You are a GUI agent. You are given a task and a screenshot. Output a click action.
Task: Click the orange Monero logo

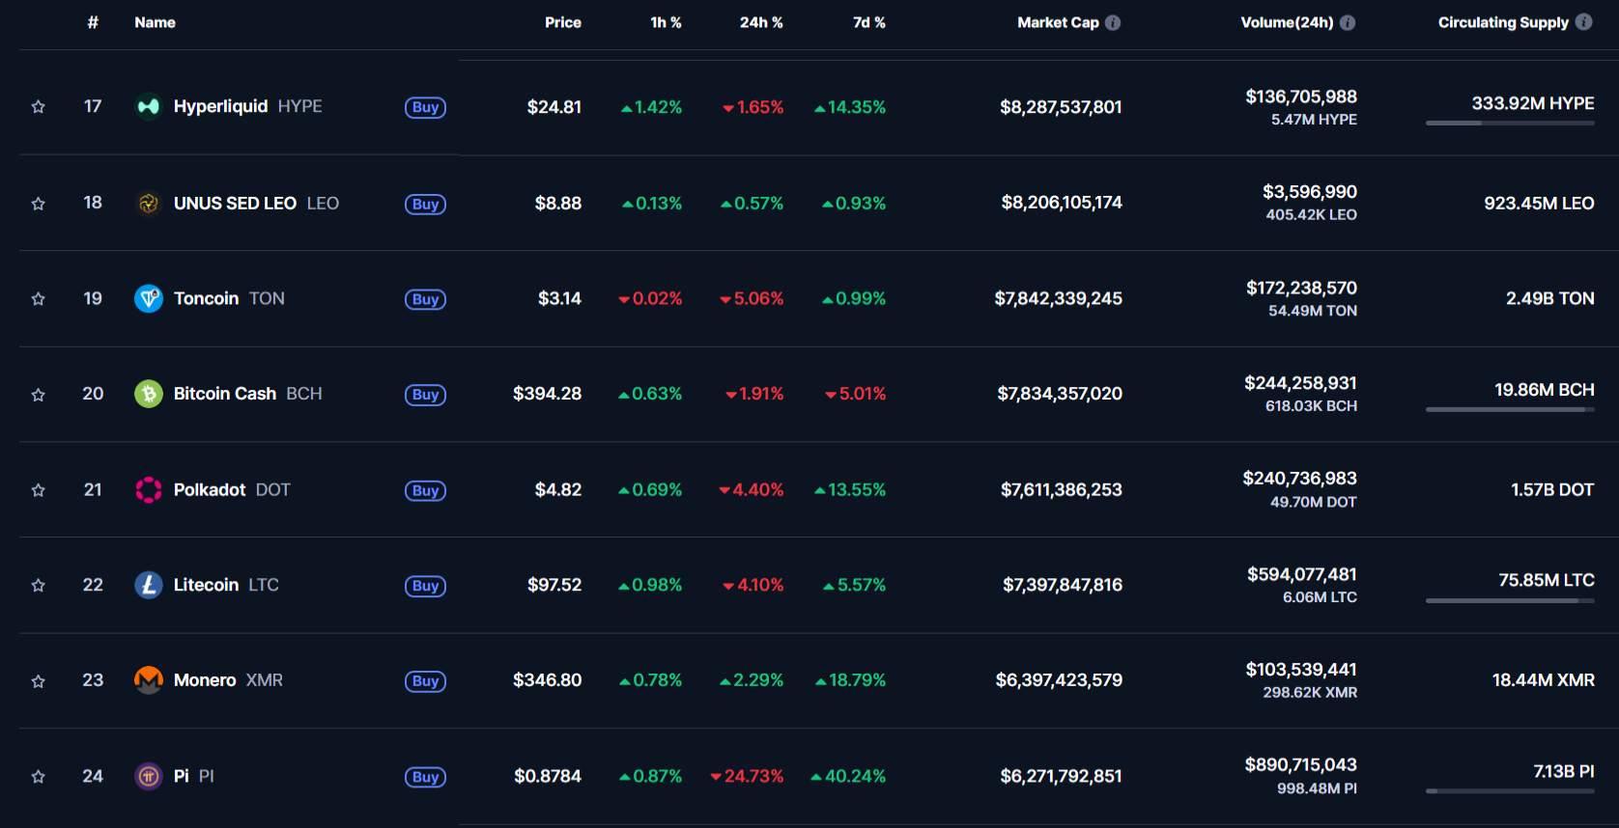pos(149,680)
